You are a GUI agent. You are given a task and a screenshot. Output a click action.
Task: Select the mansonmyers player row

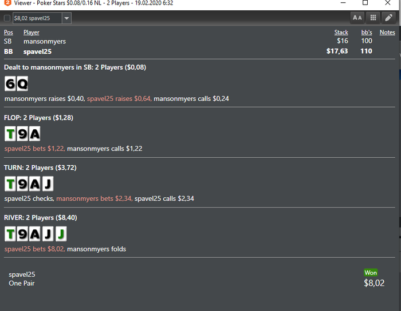click(199, 41)
